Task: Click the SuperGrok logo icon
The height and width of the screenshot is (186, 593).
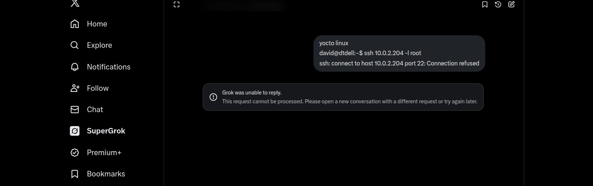Action: (x=75, y=131)
